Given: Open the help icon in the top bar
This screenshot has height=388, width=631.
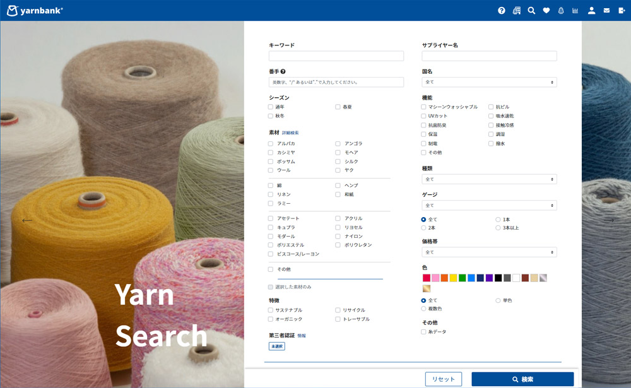Looking at the screenshot, I should pos(502,11).
